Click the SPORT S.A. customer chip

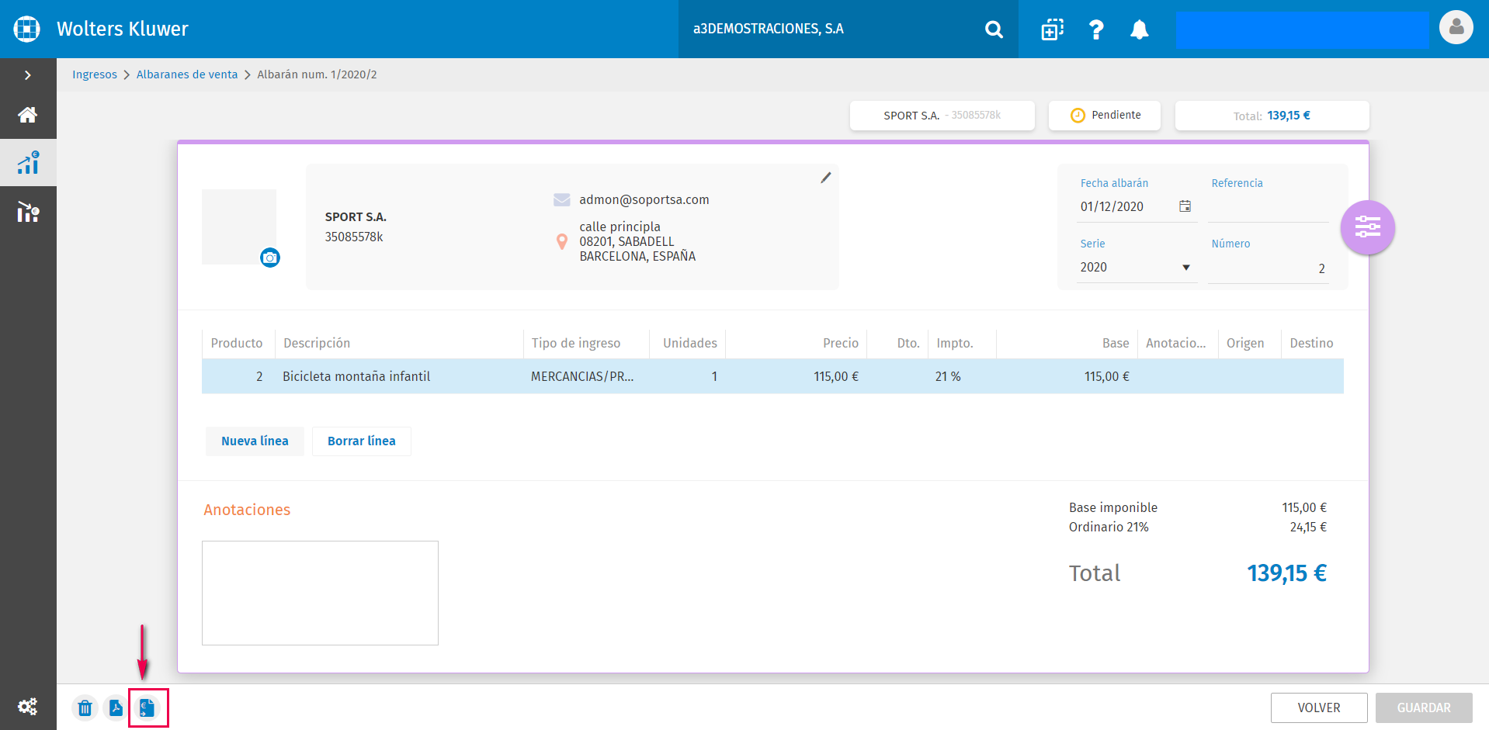942,116
